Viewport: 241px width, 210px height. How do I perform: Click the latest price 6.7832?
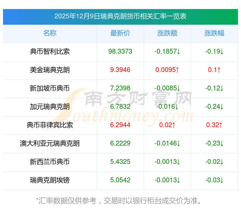point(120,107)
